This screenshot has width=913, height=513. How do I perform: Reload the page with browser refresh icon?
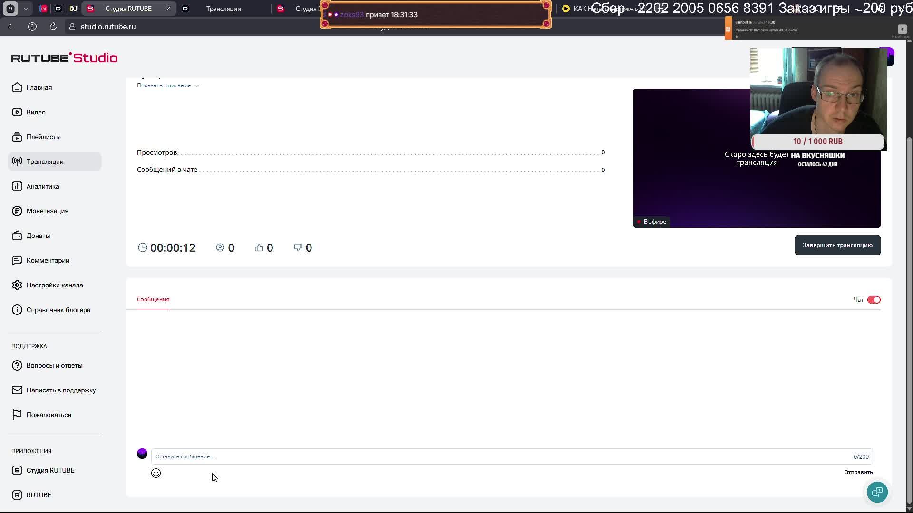pos(53,27)
